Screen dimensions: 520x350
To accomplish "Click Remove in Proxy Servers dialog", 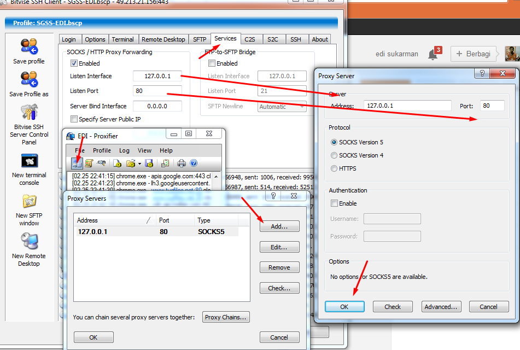I will [279, 267].
